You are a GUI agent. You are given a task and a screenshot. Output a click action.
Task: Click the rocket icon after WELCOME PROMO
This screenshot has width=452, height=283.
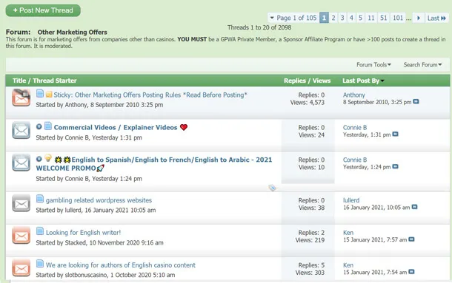[100, 168]
